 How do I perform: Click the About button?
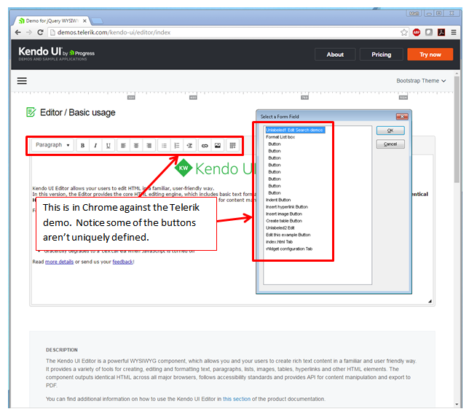point(335,55)
